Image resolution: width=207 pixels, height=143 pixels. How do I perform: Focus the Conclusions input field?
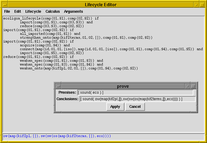pos(138,99)
